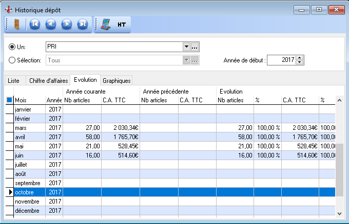Toggle the HT price display
The width and height of the screenshot is (349, 224).
coord(122,24)
